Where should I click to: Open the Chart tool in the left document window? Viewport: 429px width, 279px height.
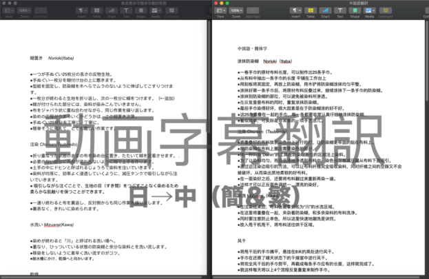click(x=111, y=12)
